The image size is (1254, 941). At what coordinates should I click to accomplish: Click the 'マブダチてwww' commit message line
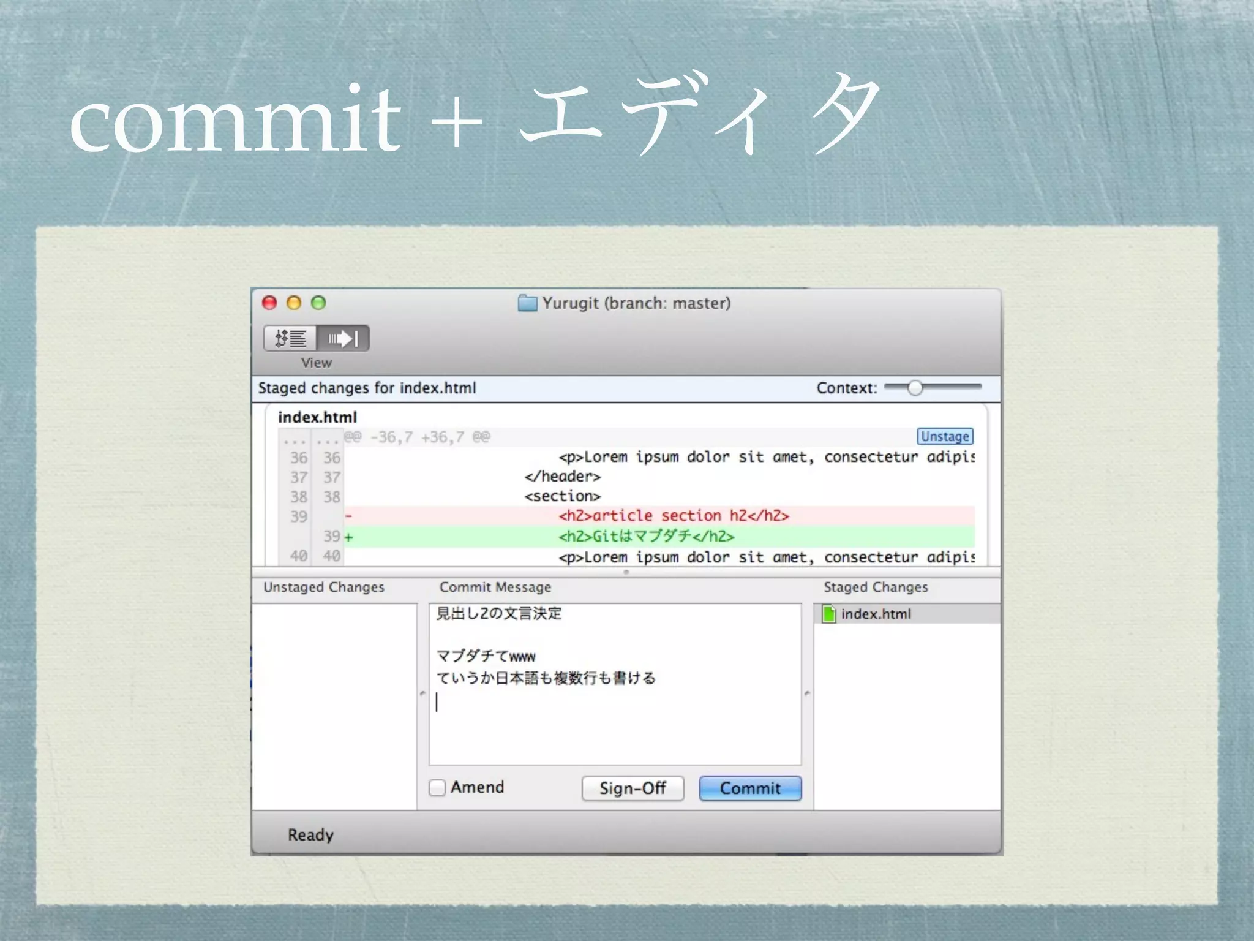click(x=486, y=656)
